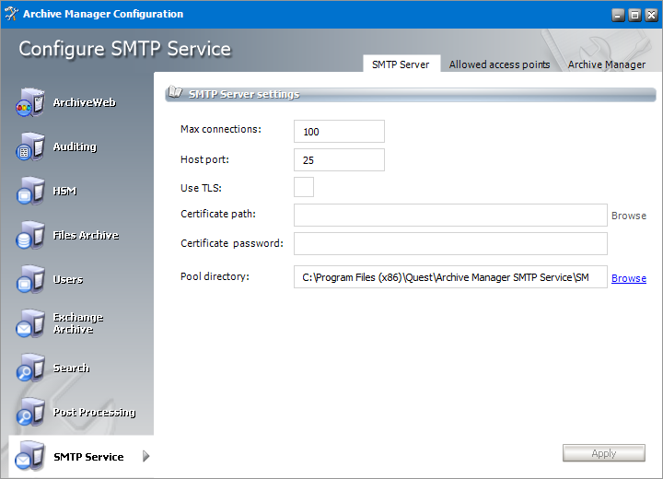Open the ArchiveWeb sidebar icon
Image resolution: width=663 pixels, height=479 pixels.
coord(29,103)
